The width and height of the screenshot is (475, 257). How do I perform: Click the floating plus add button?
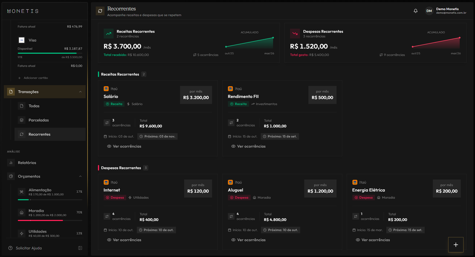[456, 245]
